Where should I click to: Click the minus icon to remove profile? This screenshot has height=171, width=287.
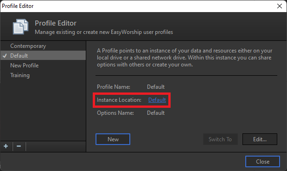coord(19,146)
